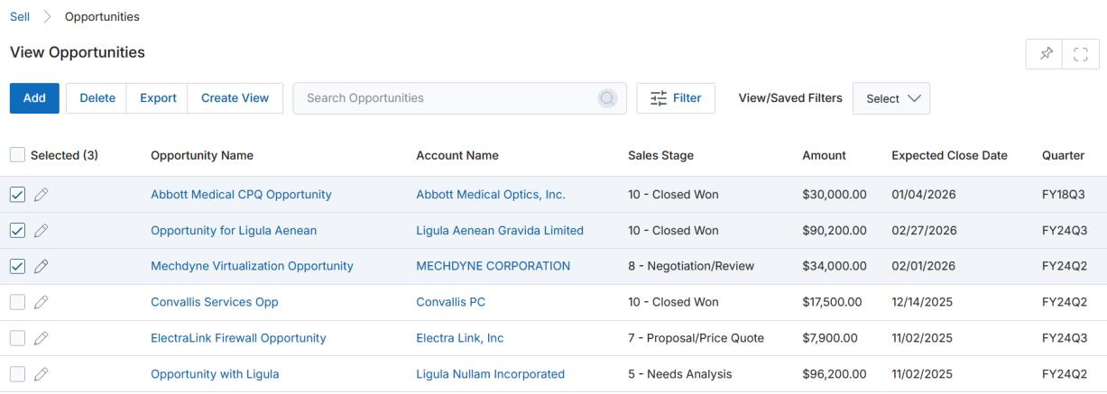Edit pencil for Opportunity with Ligula

coord(41,374)
